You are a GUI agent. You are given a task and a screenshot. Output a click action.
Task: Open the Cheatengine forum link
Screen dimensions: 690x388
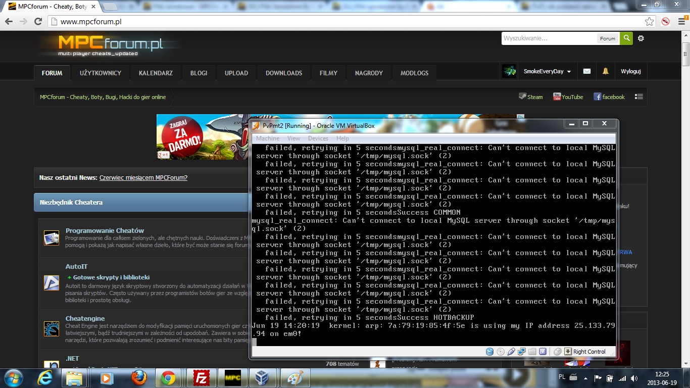tap(85, 319)
